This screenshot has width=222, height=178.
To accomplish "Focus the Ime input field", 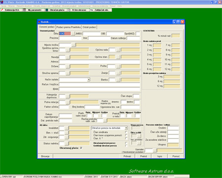I will (x=99, y=38).
